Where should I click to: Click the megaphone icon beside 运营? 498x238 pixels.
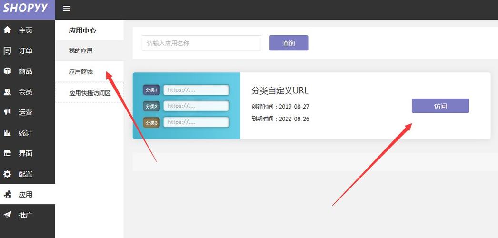(7, 112)
